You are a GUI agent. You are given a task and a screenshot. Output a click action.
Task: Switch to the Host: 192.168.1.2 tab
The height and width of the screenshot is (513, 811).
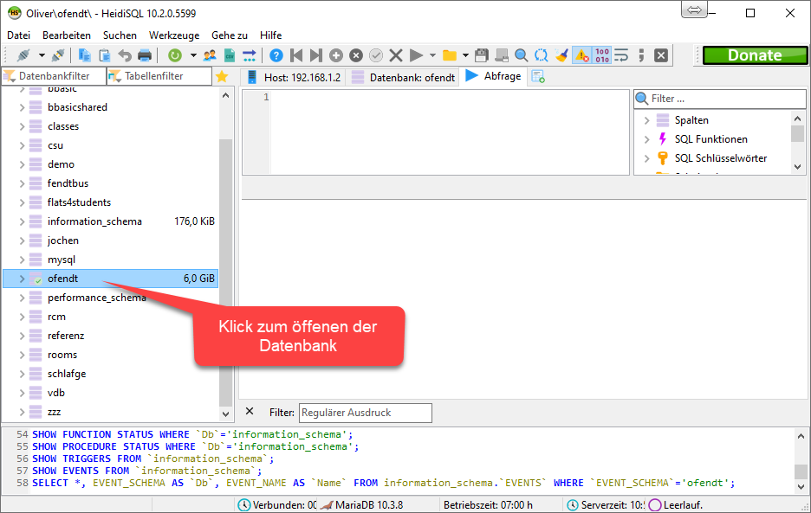[x=294, y=77]
